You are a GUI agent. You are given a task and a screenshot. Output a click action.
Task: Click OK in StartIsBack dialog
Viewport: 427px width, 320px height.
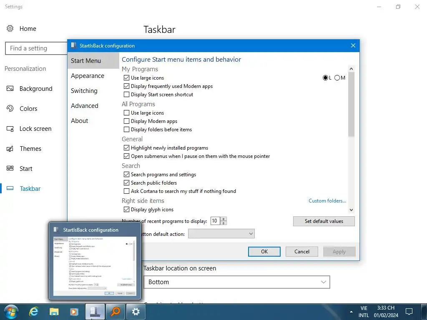264,252
